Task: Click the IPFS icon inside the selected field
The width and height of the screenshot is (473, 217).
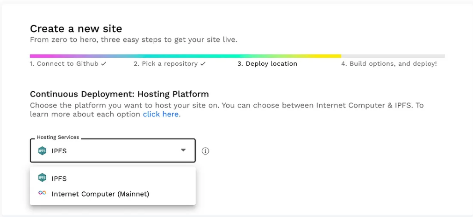Action: 42,150
